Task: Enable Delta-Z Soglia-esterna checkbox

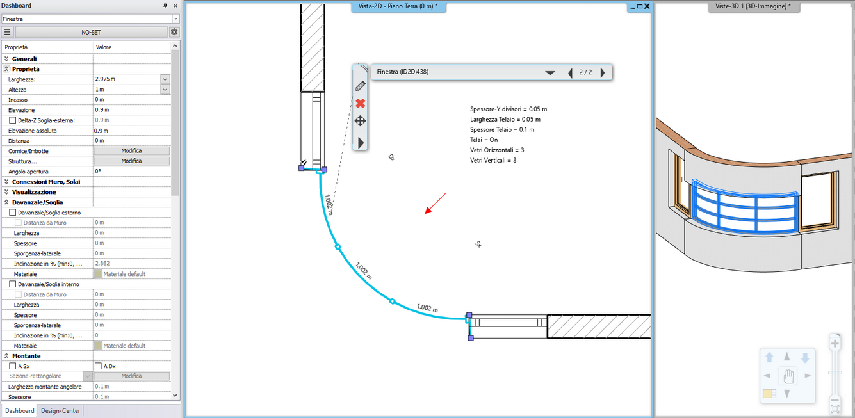Action: (13, 120)
